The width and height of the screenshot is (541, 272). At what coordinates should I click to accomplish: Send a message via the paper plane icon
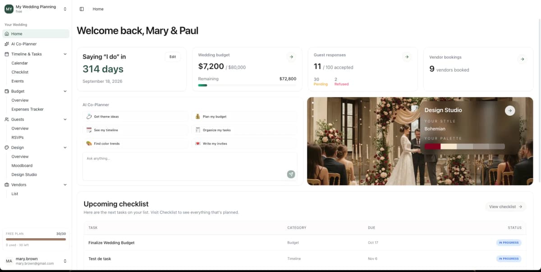[291, 174]
